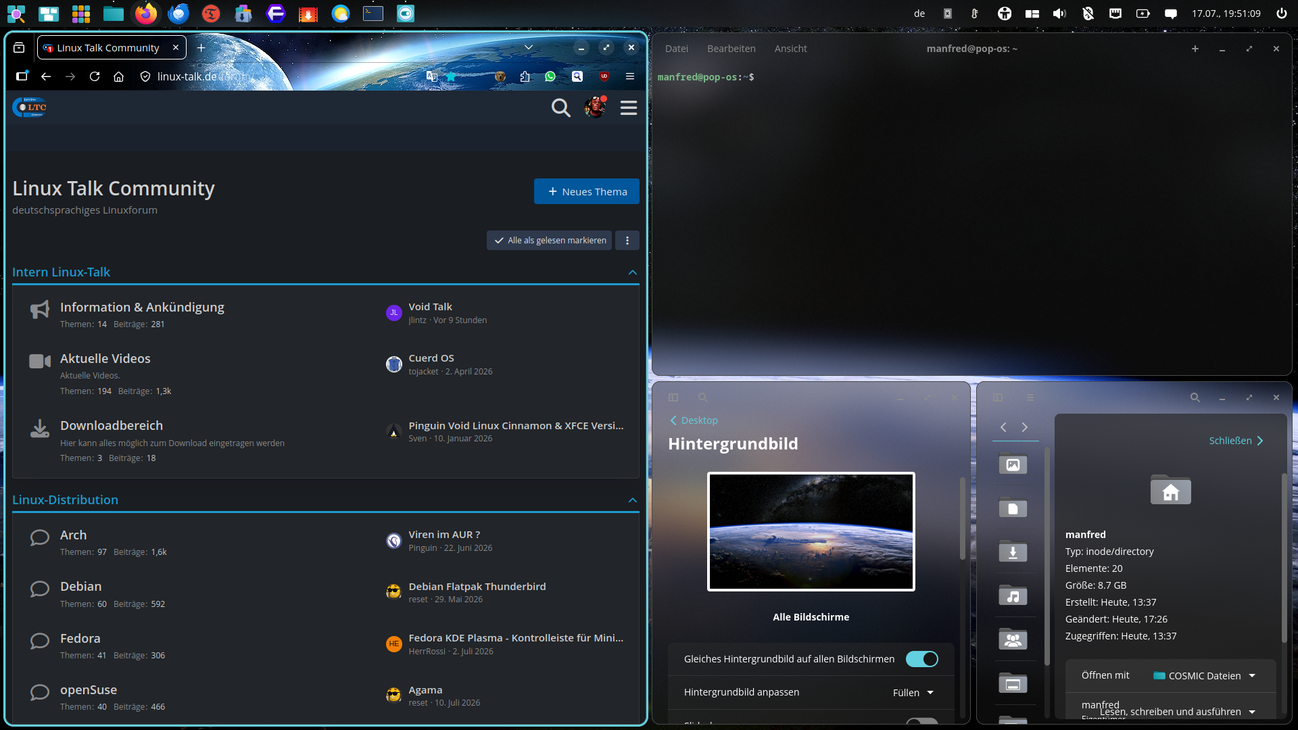1298x730 pixels.
Task: Open the Bluetooth tray applet
Action: pos(1088,14)
